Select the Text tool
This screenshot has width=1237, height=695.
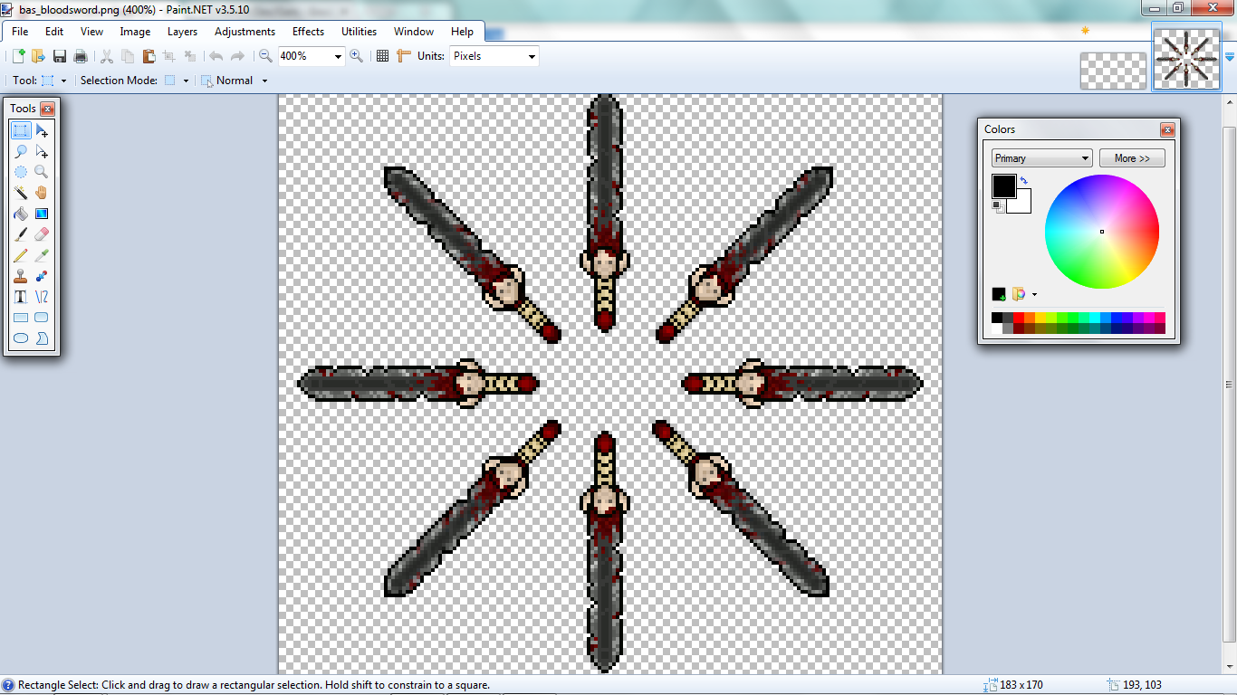click(x=21, y=297)
